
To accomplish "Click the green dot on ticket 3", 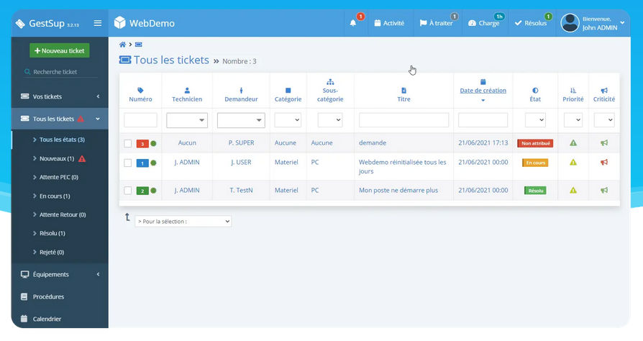I will click(153, 143).
